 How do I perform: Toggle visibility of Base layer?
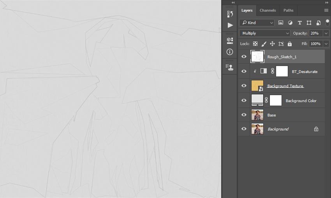244,115
